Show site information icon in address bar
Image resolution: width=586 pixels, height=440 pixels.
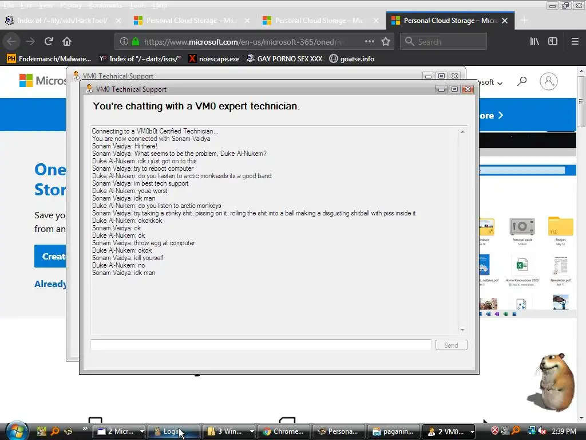pyautogui.click(x=124, y=41)
